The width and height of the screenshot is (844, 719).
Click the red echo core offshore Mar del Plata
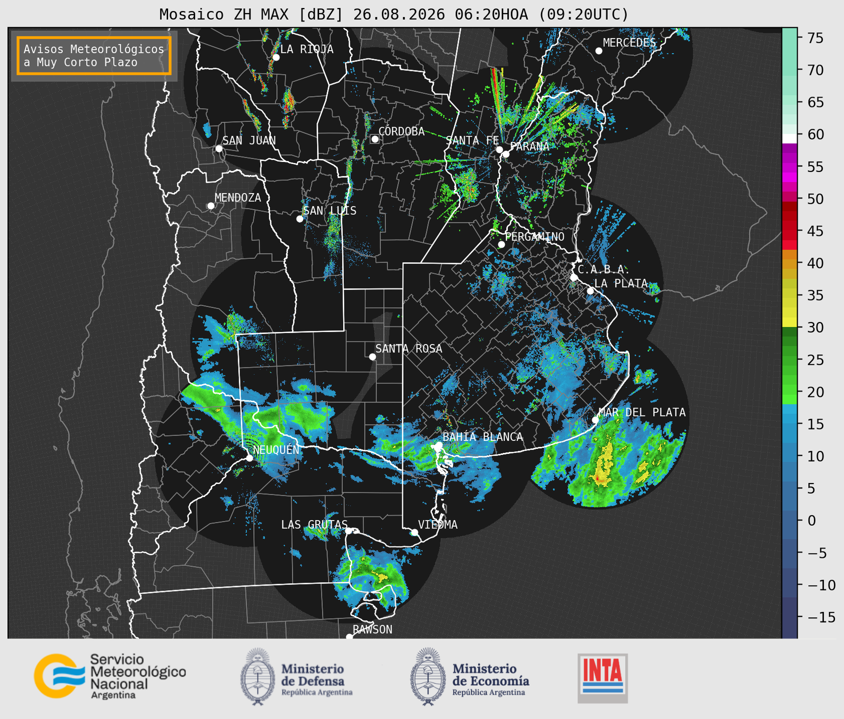click(597, 478)
